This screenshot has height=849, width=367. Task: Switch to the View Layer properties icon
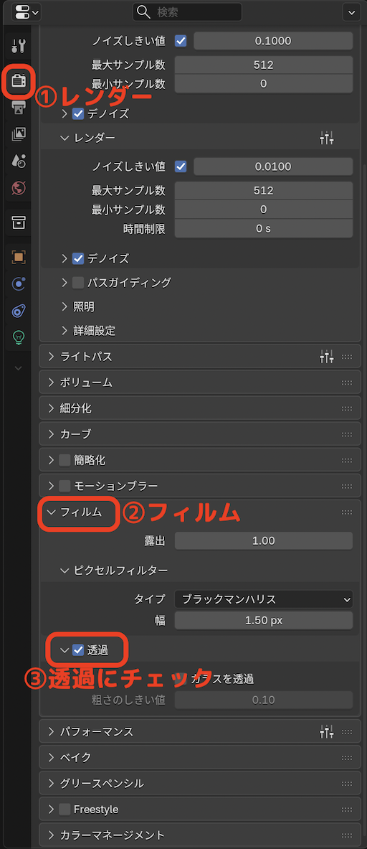pos(19,134)
